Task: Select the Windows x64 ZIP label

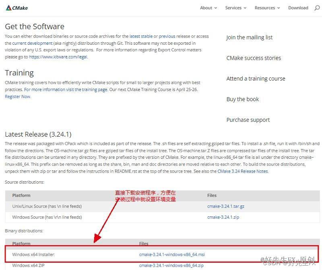Action: click(x=28, y=265)
